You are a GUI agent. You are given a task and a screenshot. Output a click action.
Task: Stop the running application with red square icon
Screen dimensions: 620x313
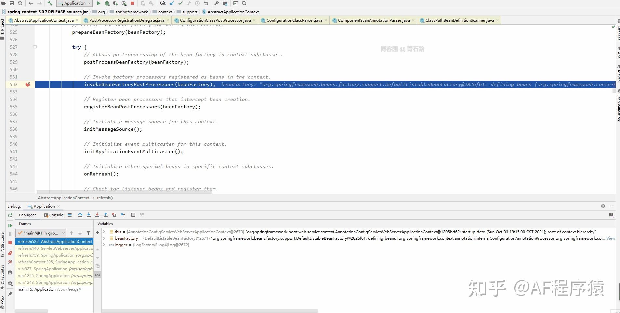(x=132, y=3)
